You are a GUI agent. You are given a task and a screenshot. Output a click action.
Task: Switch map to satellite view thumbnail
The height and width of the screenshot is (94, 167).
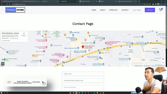click(3, 63)
